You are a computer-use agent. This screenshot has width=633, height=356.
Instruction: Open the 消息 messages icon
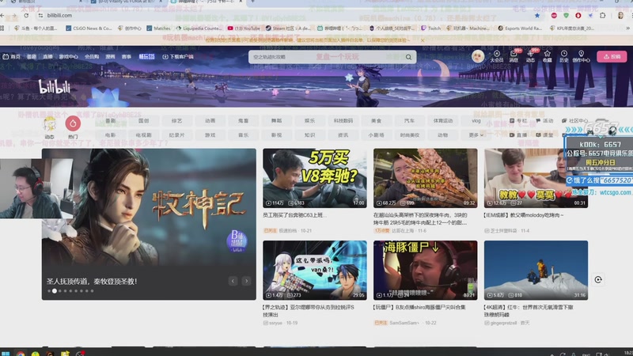pos(514,56)
